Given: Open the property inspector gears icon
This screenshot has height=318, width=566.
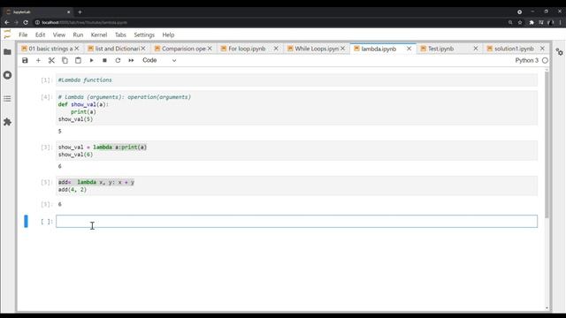Looking at the screenshot, I should (x=559, y=52).
